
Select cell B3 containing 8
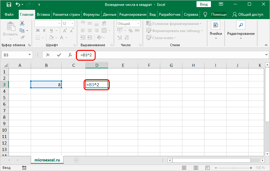[x=46, y=84]
